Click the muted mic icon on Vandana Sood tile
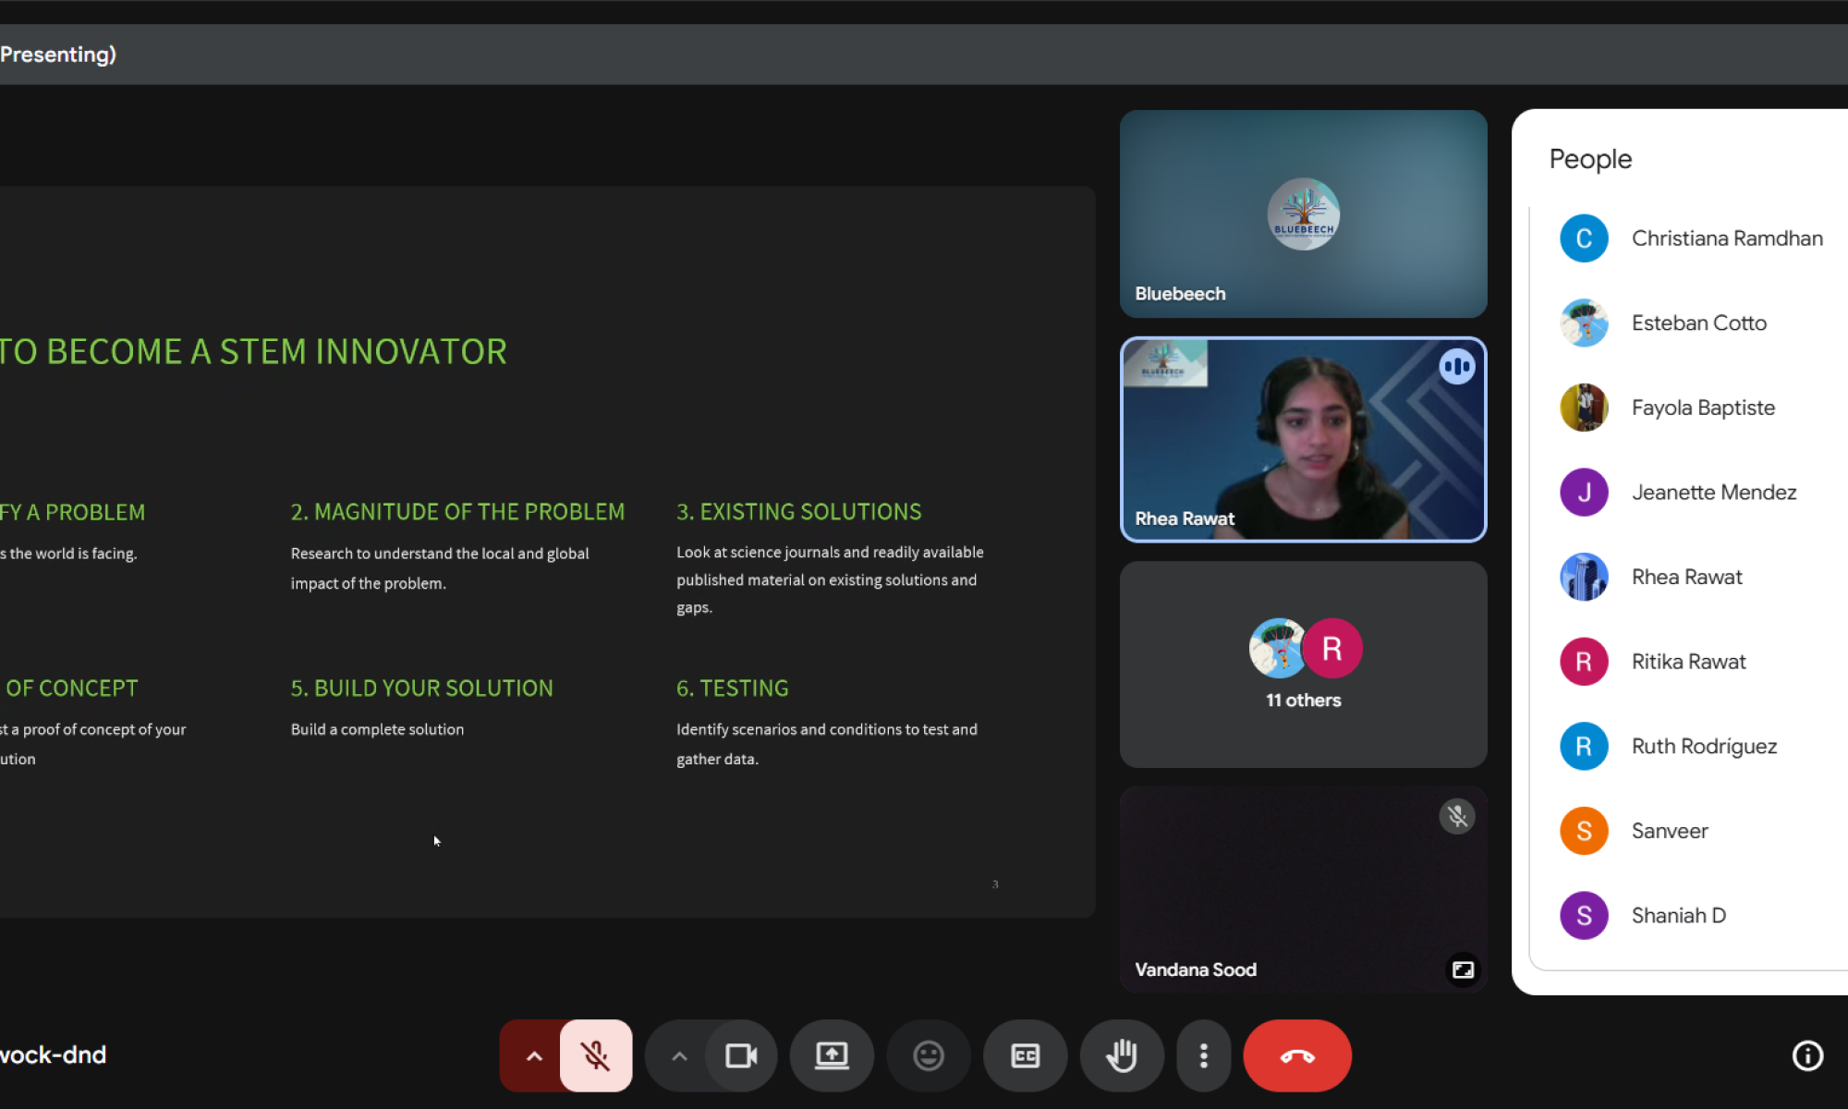 [1457, 817]
